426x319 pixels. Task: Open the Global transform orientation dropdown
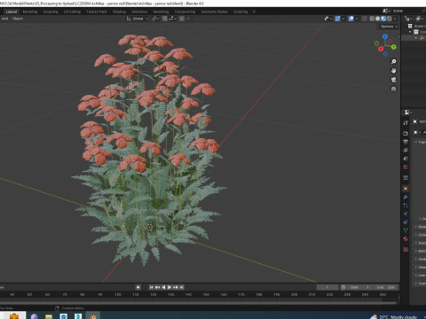click(x=138, y=19)
